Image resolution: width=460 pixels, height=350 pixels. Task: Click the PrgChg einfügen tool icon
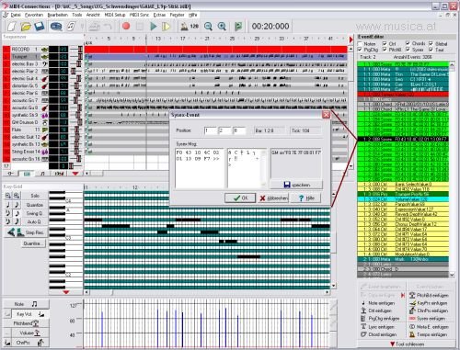[x=363, y=319]
